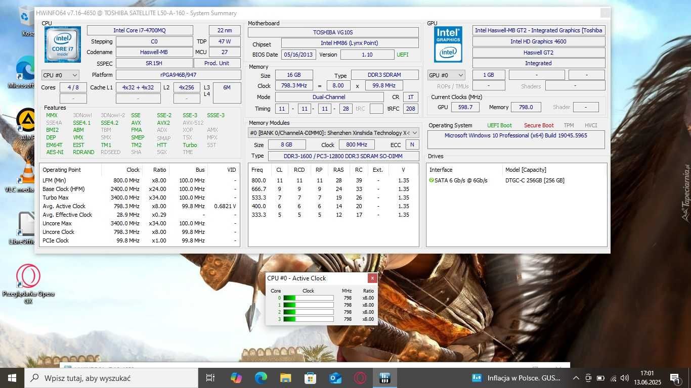The height and width of the screenshot is (388, 691).
Task: Click the RDRAND feature flag
Action: [83, 152]
